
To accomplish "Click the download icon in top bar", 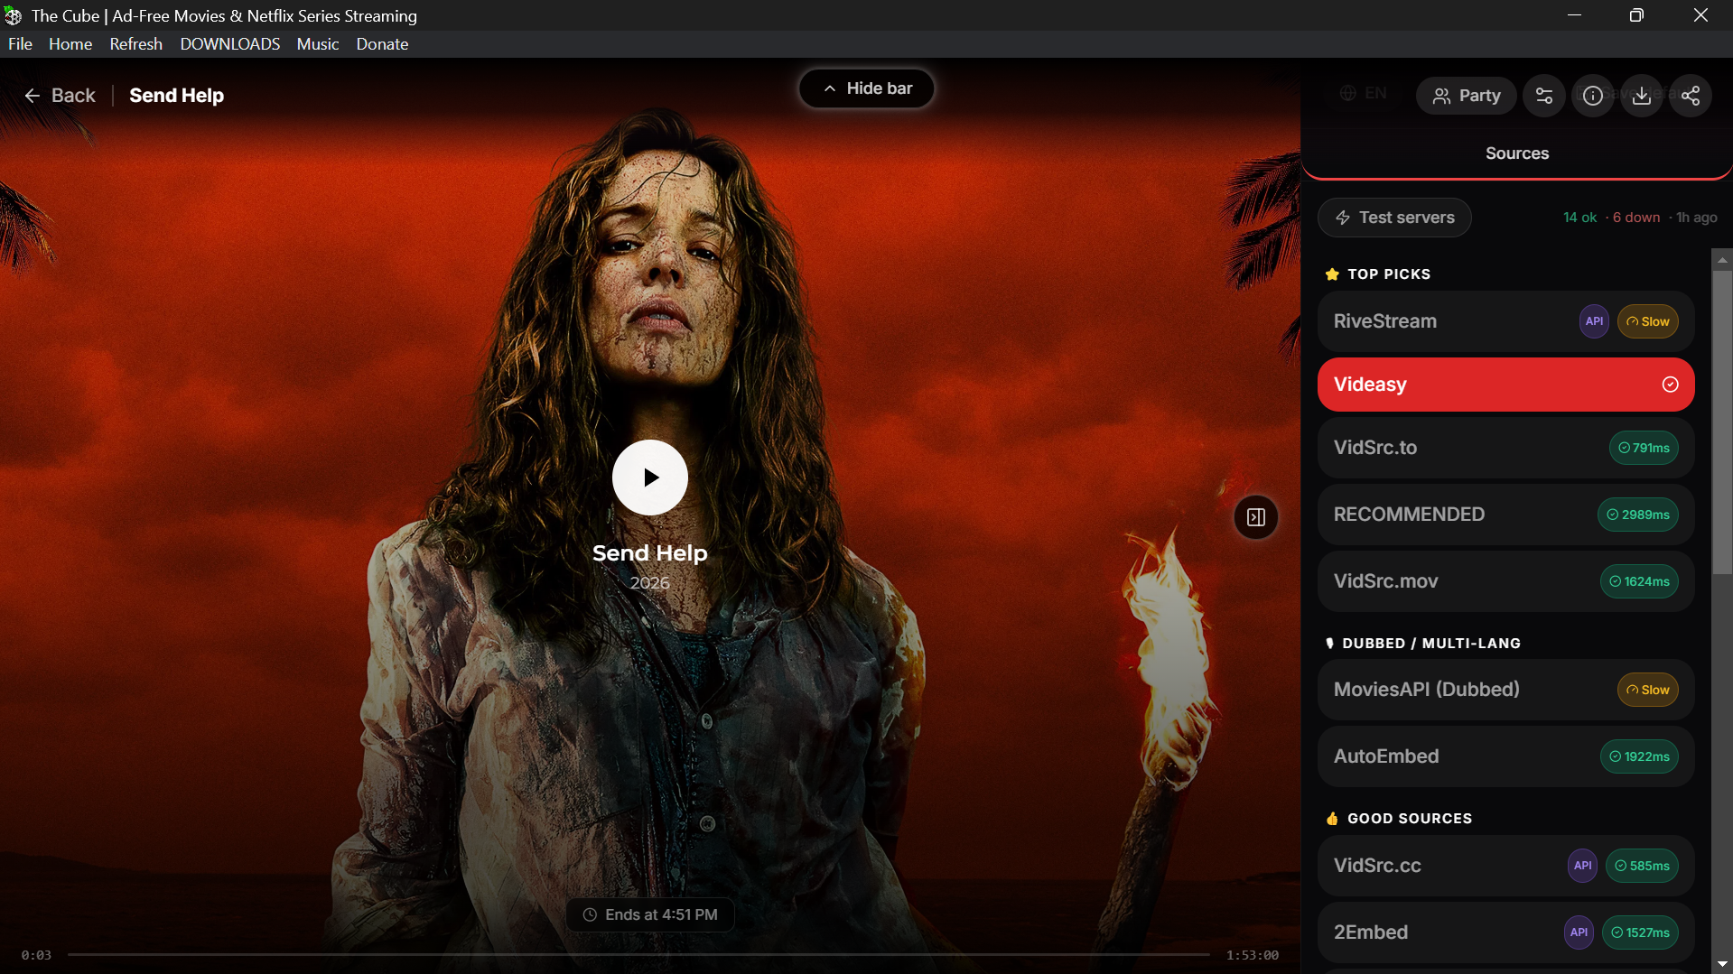I will (x=1642, y=96).
